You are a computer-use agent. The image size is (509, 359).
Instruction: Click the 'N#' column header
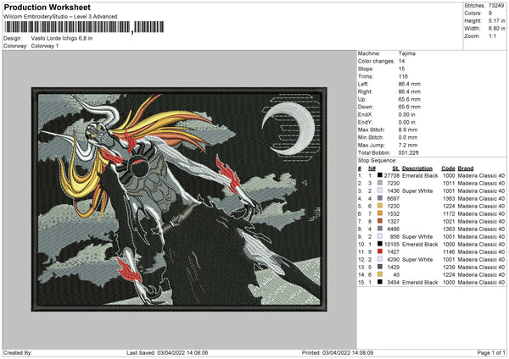[372, 168]
